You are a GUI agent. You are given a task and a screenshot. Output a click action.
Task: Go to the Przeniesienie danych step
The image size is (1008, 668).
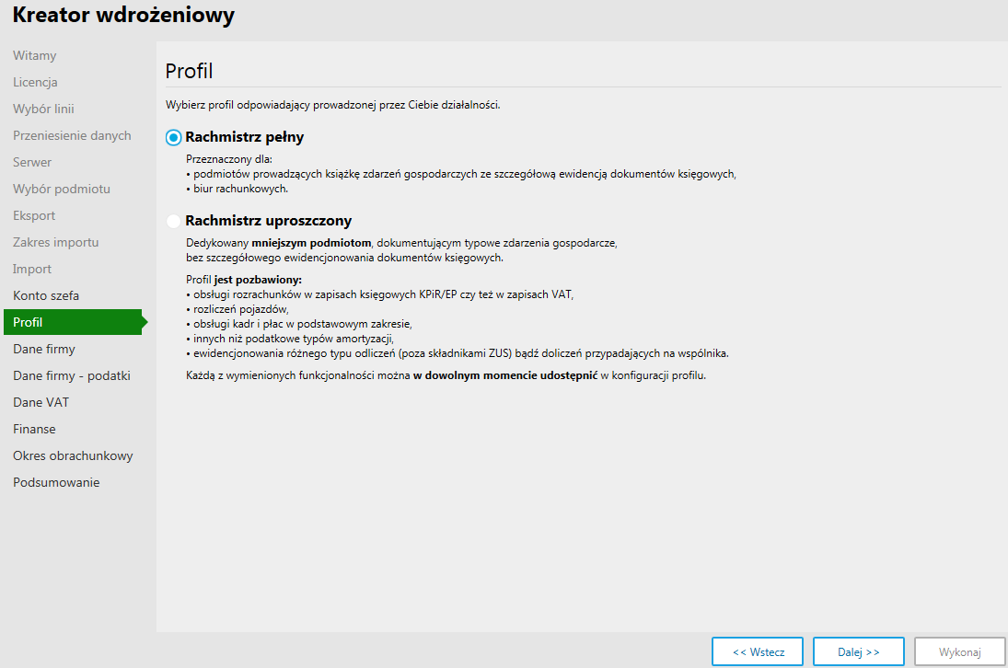(x=72, y=135)
